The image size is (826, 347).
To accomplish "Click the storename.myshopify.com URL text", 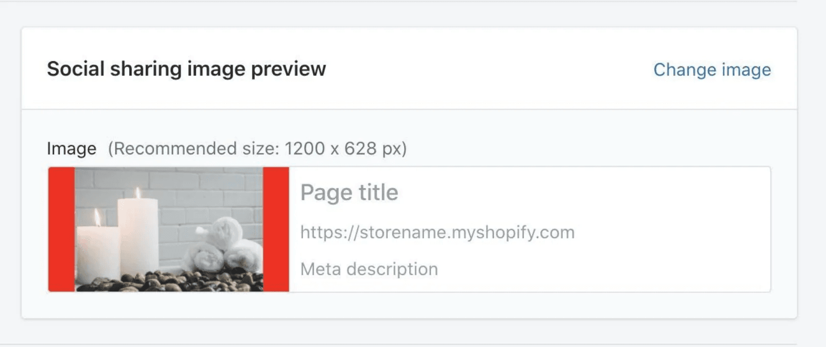I will [x=437, y=232].
